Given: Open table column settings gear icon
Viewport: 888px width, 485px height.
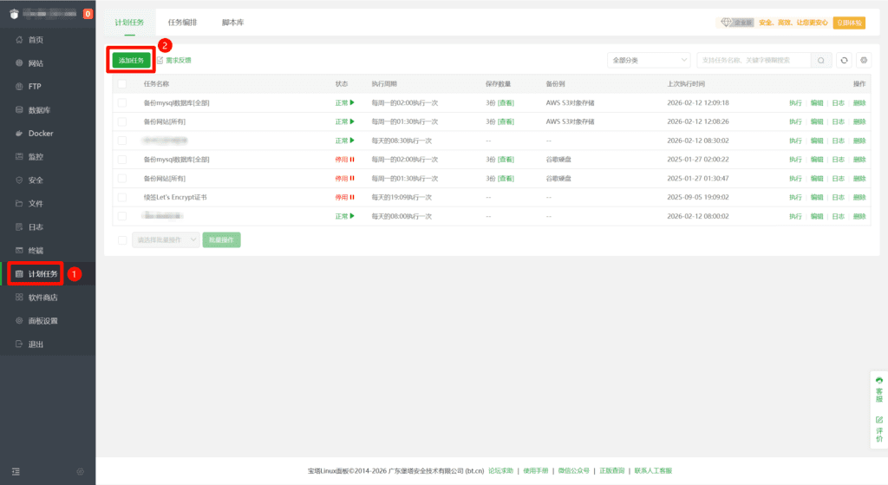Looking at the screenshot, I should [863, 60].
